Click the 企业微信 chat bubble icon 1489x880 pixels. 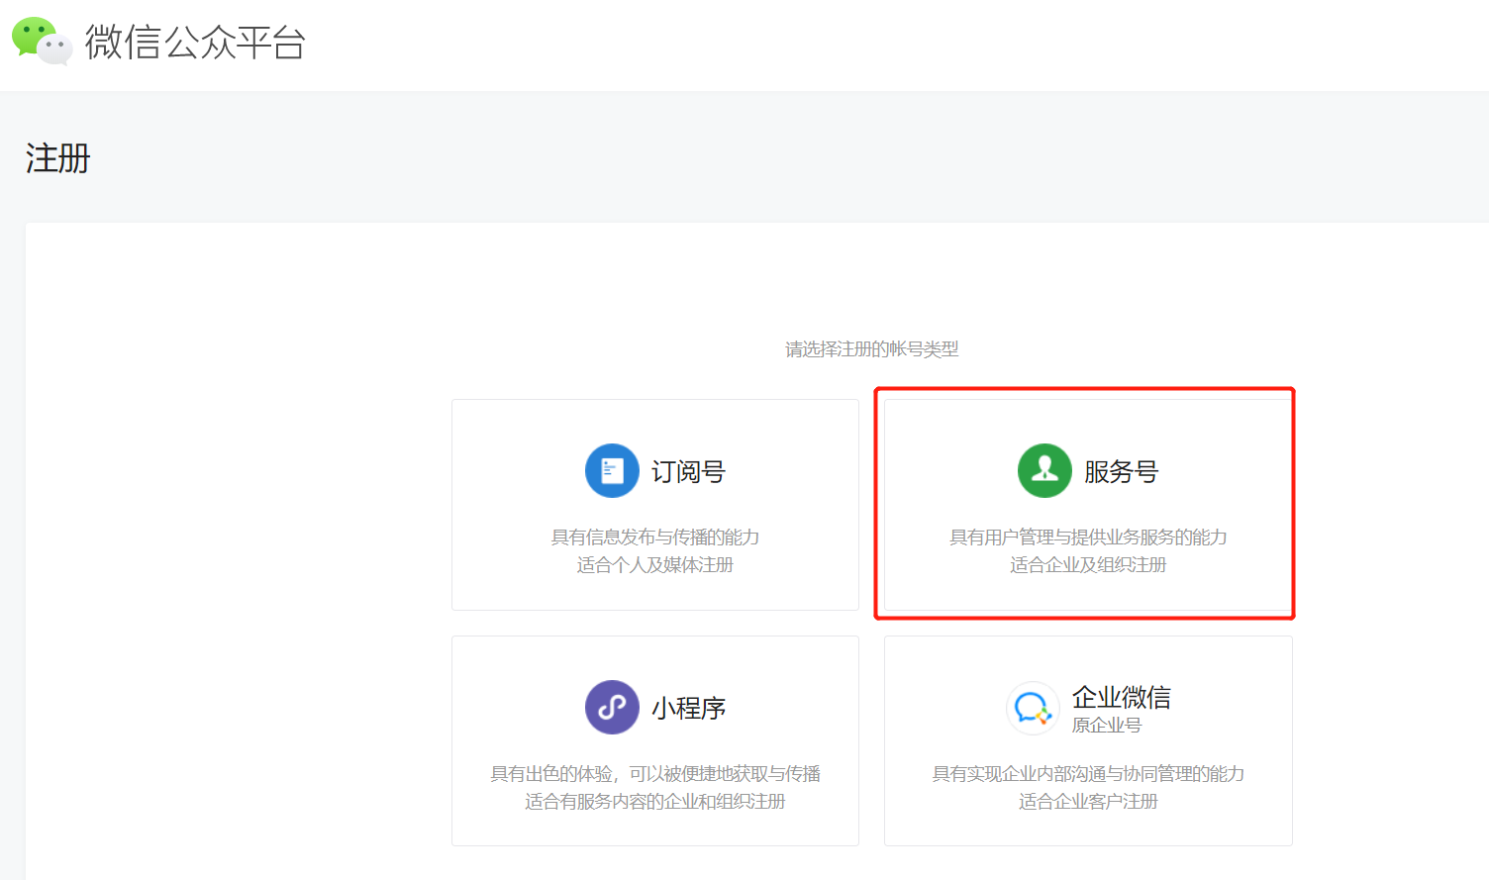(x=1032, y=708)
